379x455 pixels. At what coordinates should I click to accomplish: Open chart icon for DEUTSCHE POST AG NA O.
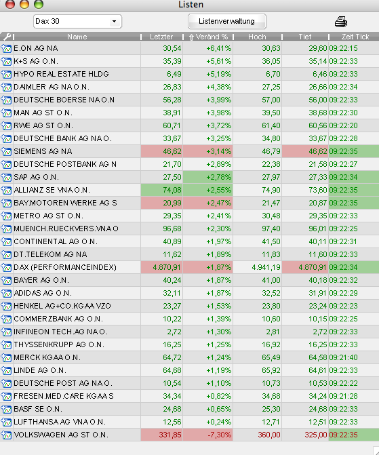tap(6, 383)
